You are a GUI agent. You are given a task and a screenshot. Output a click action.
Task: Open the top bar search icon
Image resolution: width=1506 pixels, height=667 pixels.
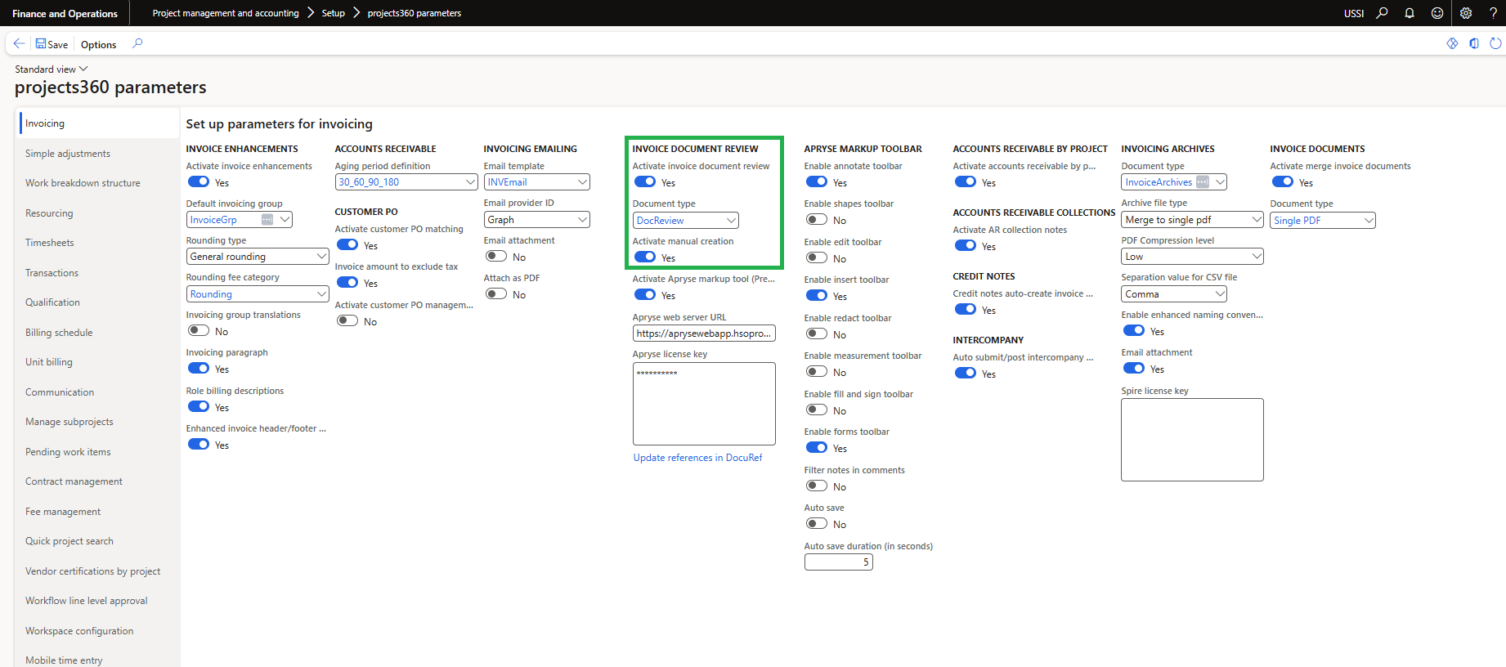(1382, 13)
